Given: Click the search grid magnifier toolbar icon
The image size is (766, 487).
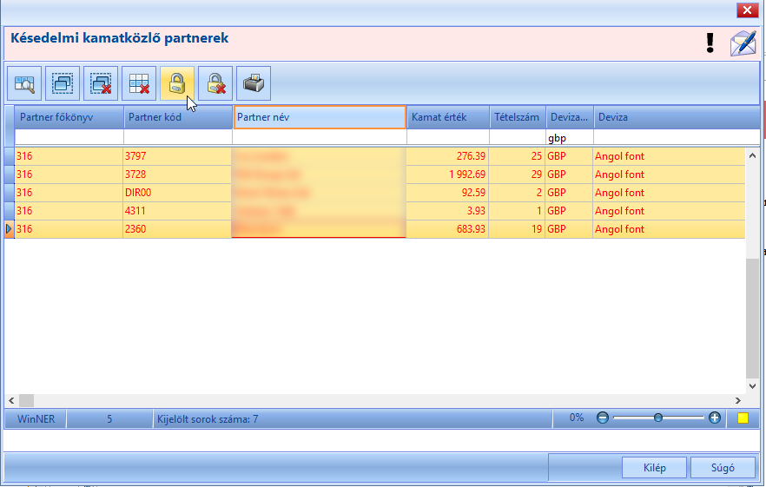Looking at the screenshot, I should coord(24,83).
